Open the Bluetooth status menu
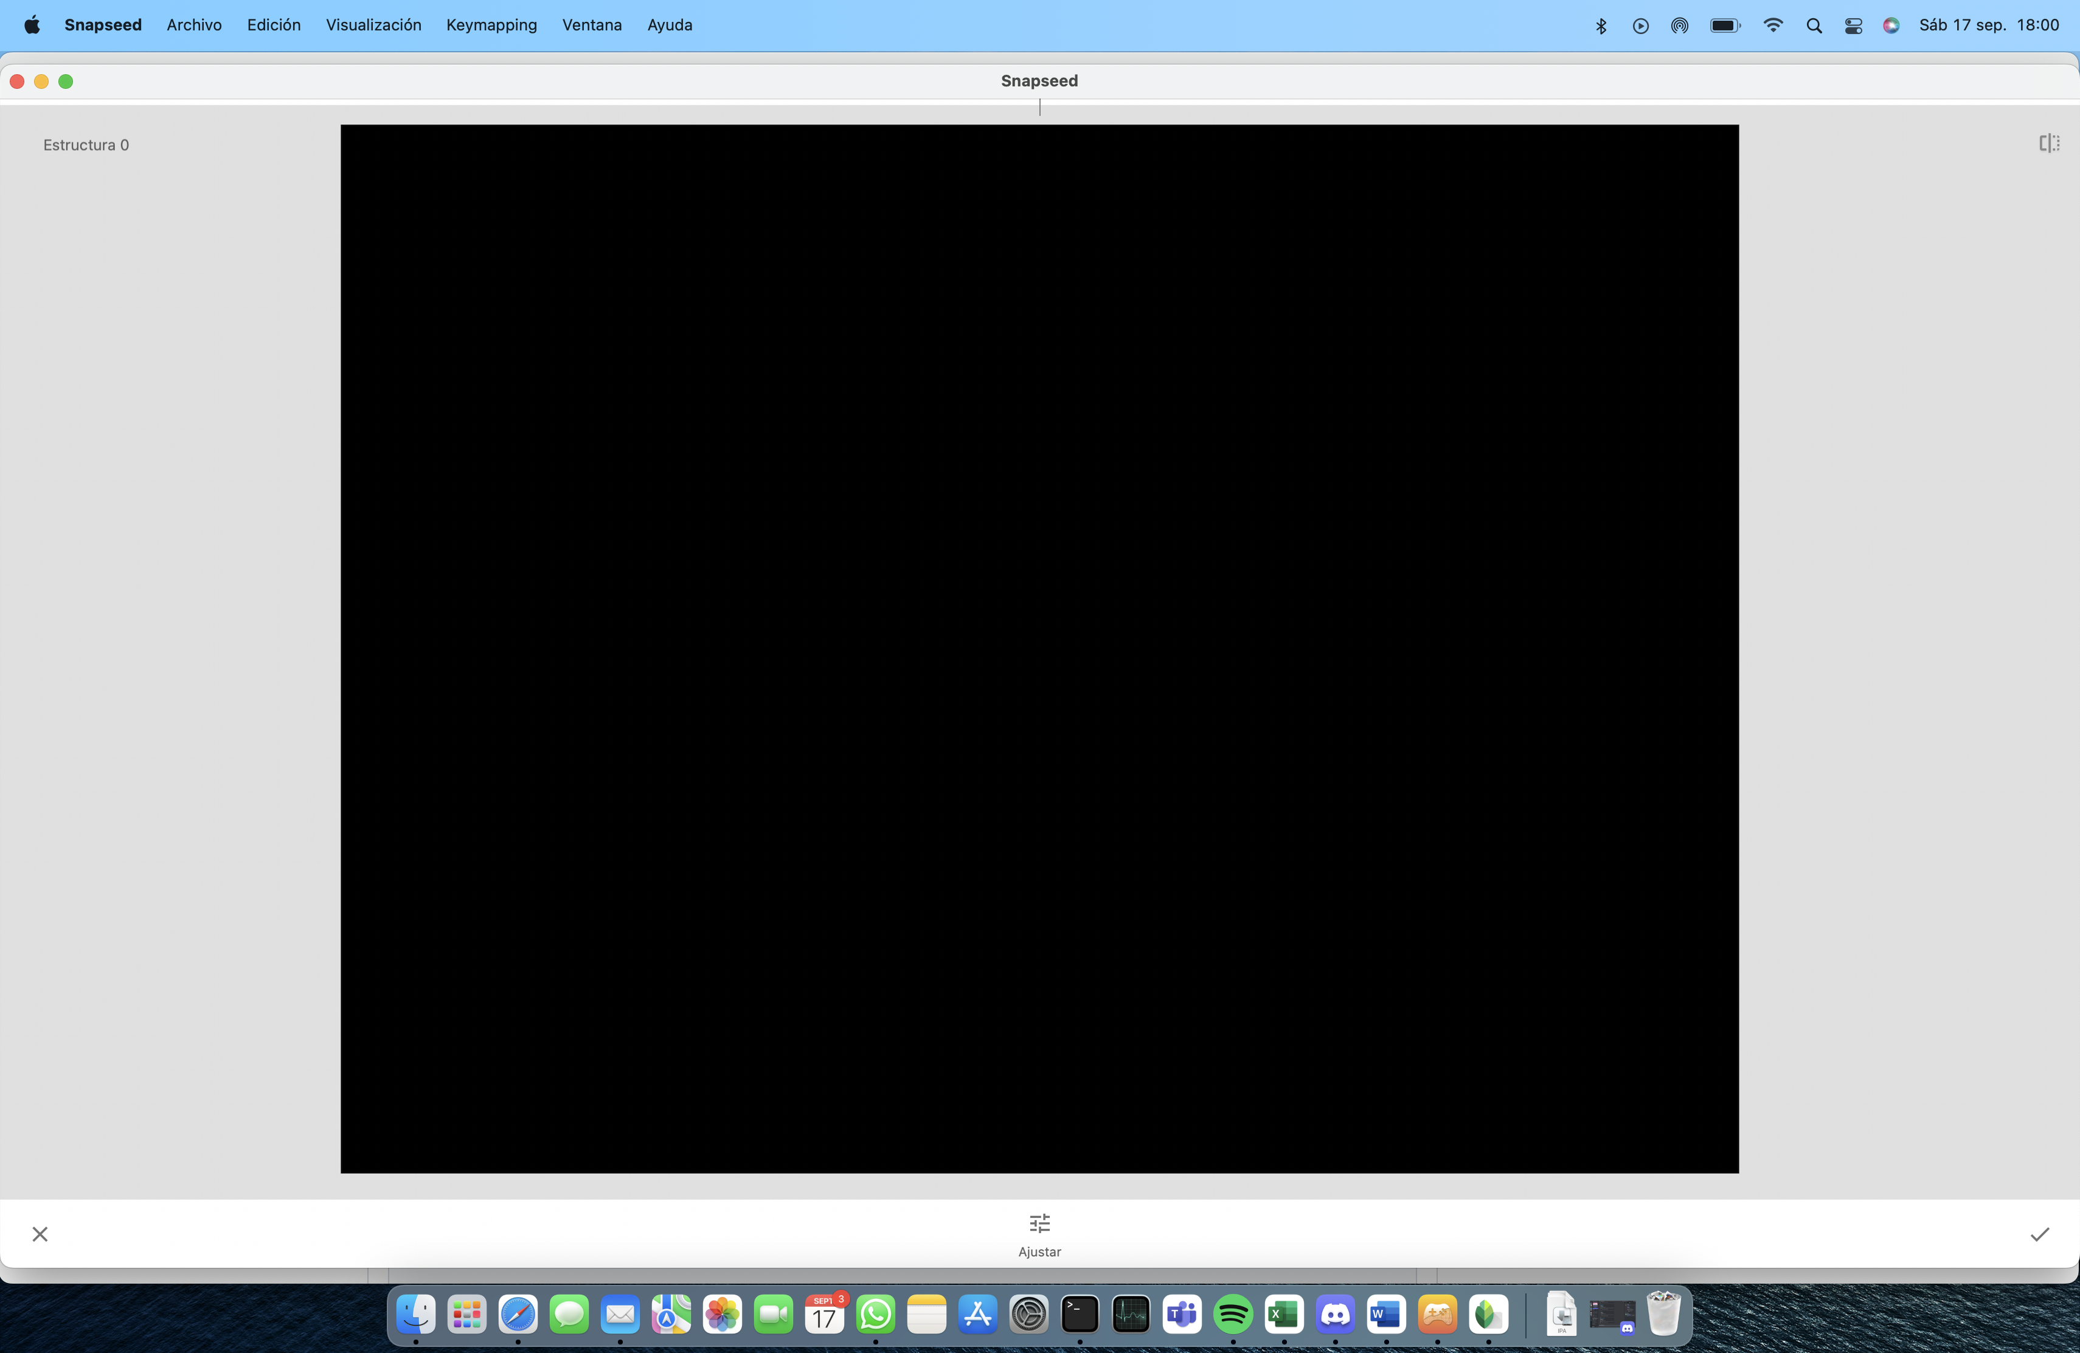2080x1353 pixels. point(1600,26)
